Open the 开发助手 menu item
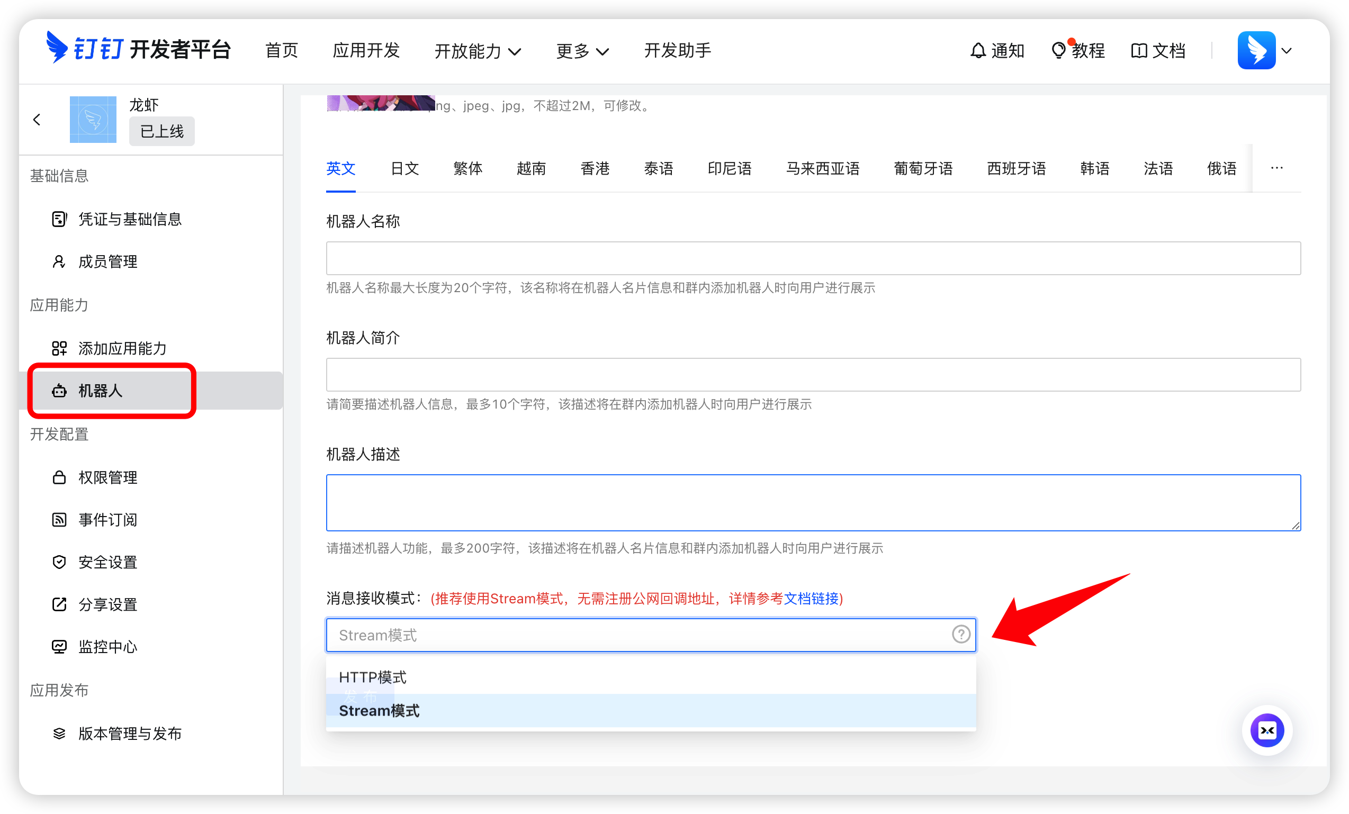This screenshot has width=1349, height=814. [677, 50]
